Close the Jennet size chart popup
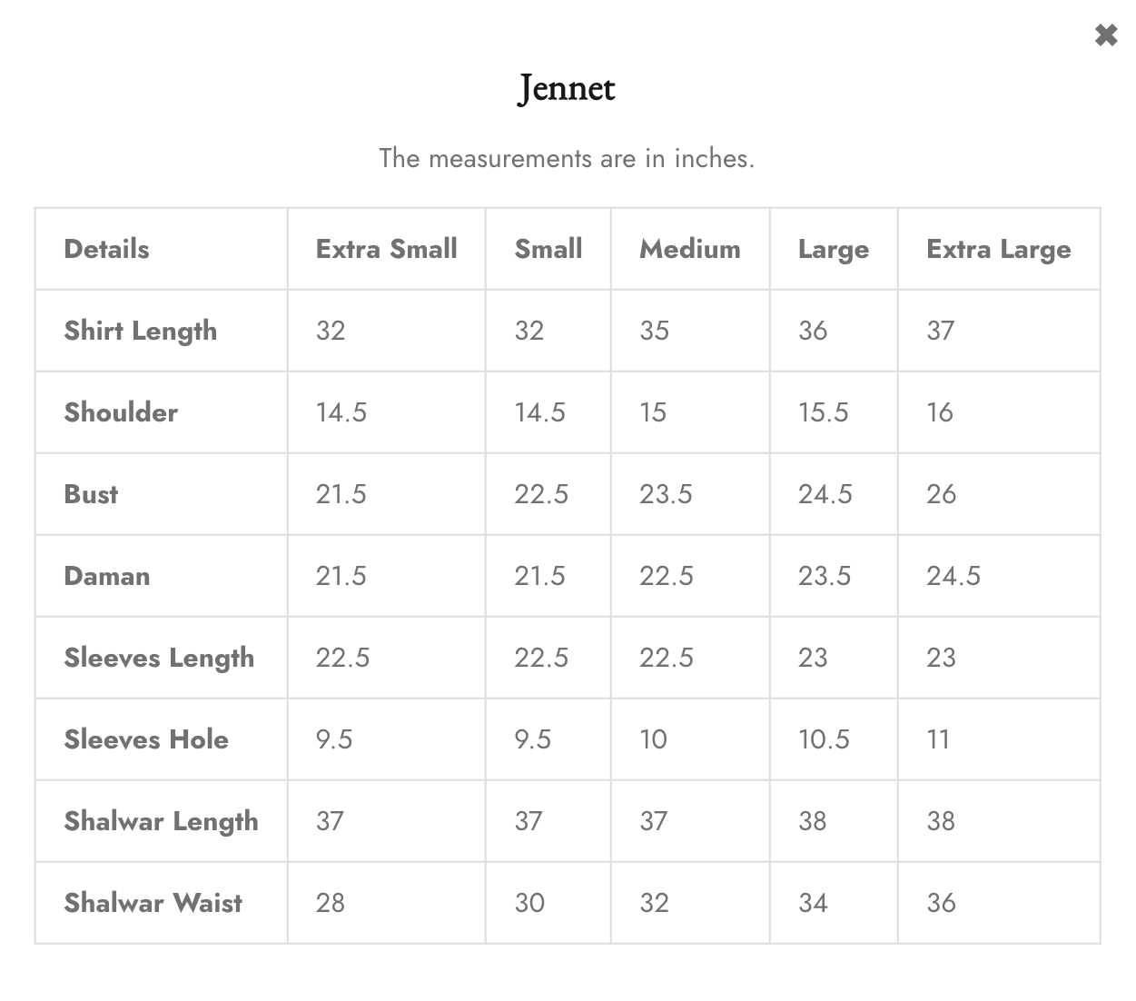 coord(1106,35)
